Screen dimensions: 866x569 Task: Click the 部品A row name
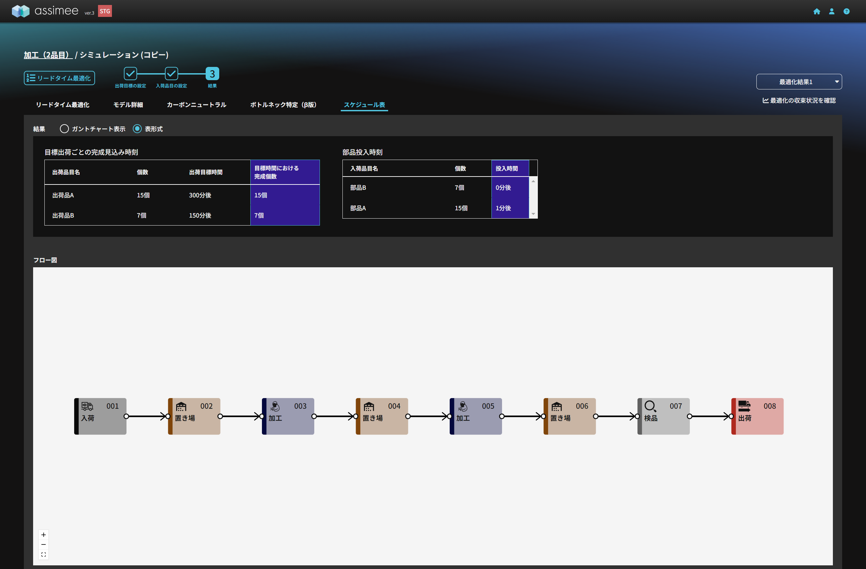coord(358,208)
